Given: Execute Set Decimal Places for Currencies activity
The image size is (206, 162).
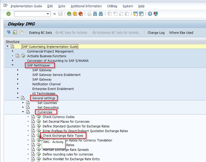Looking at the screenshot, I should point(39,121).
